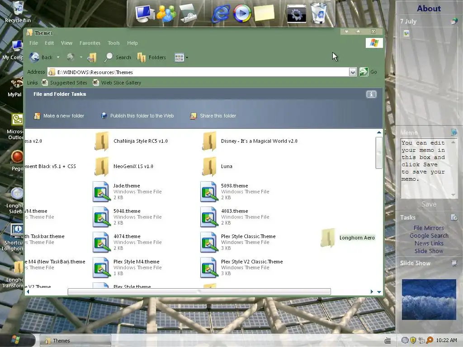Click the Go button
Screen dimensions: 463x347
(368, 72)
